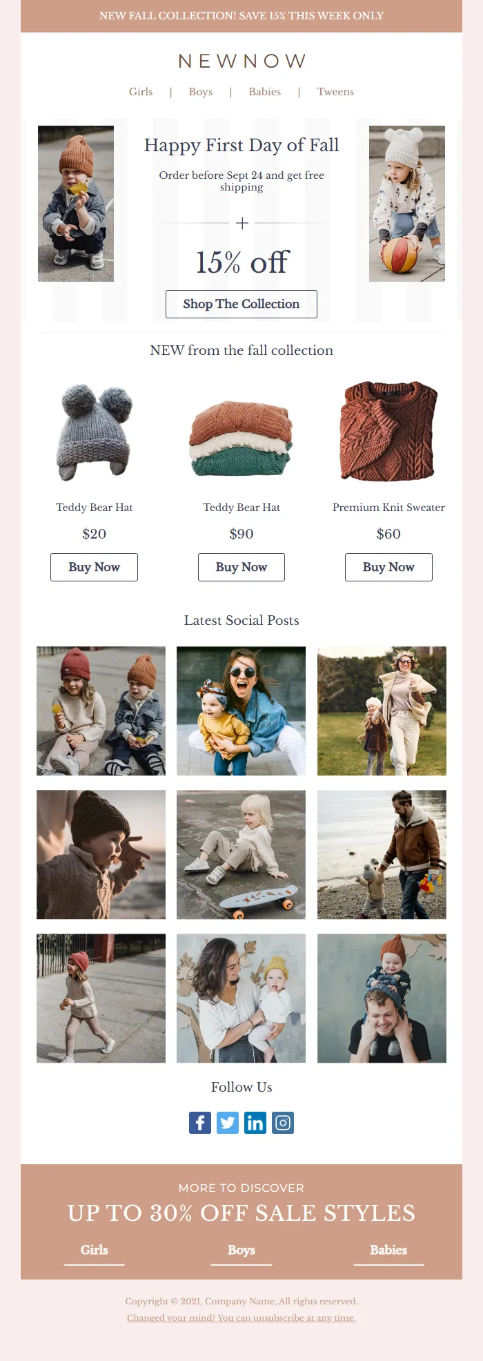Open the Facebook social icon

[200, 1123]
